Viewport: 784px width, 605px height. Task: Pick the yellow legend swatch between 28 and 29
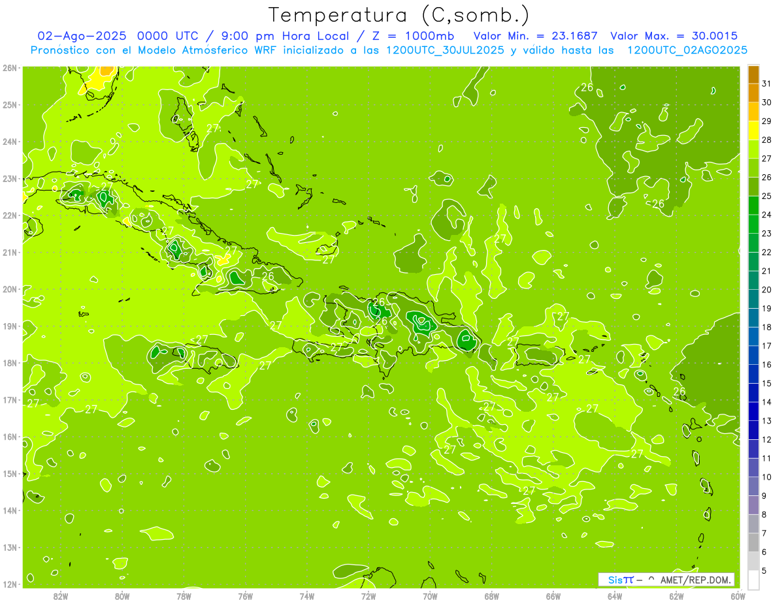[754, 131]
